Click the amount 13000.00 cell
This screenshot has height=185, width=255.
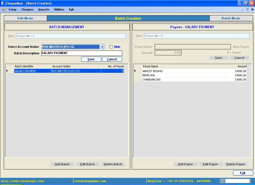coord(236,79)
